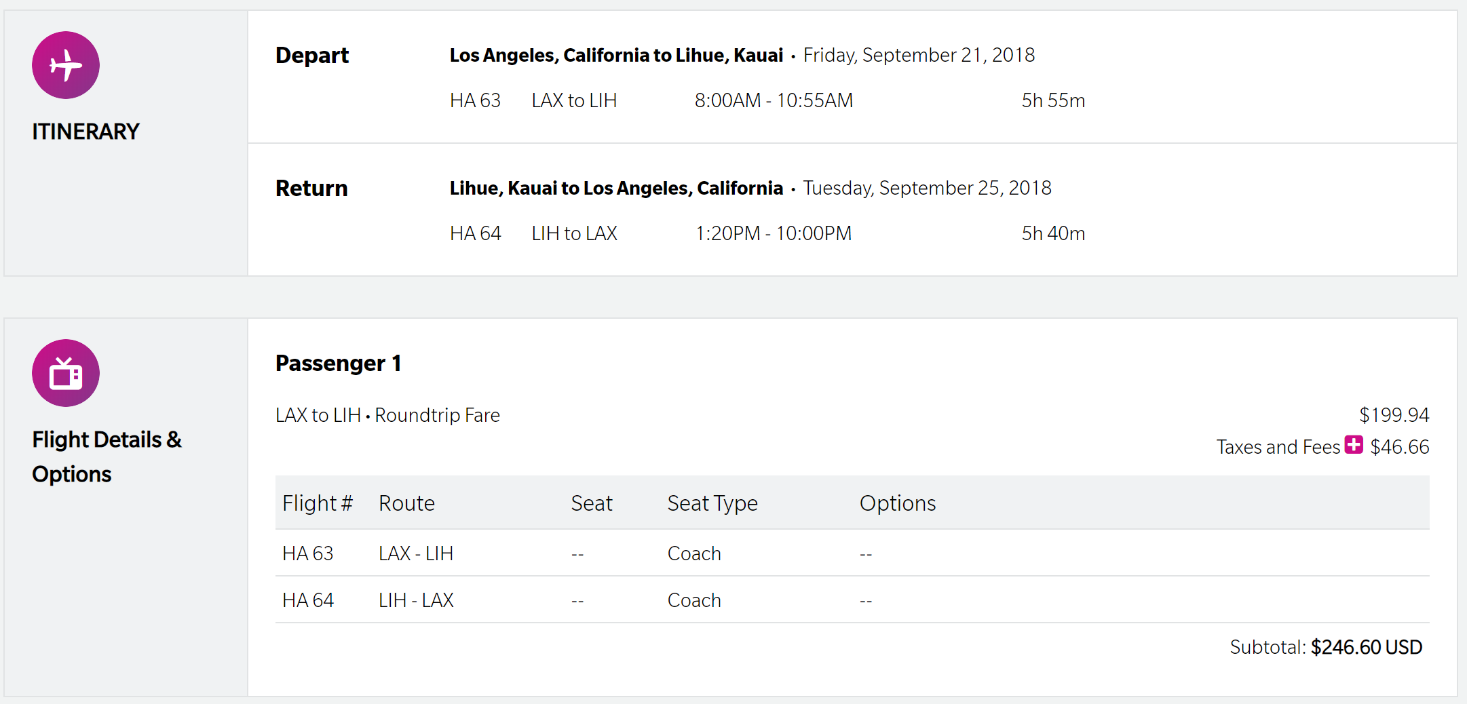Viewport: 1467px width, 704px height.
Task: Click the $199.94 fare amount
Action: tap(1394, 415)
